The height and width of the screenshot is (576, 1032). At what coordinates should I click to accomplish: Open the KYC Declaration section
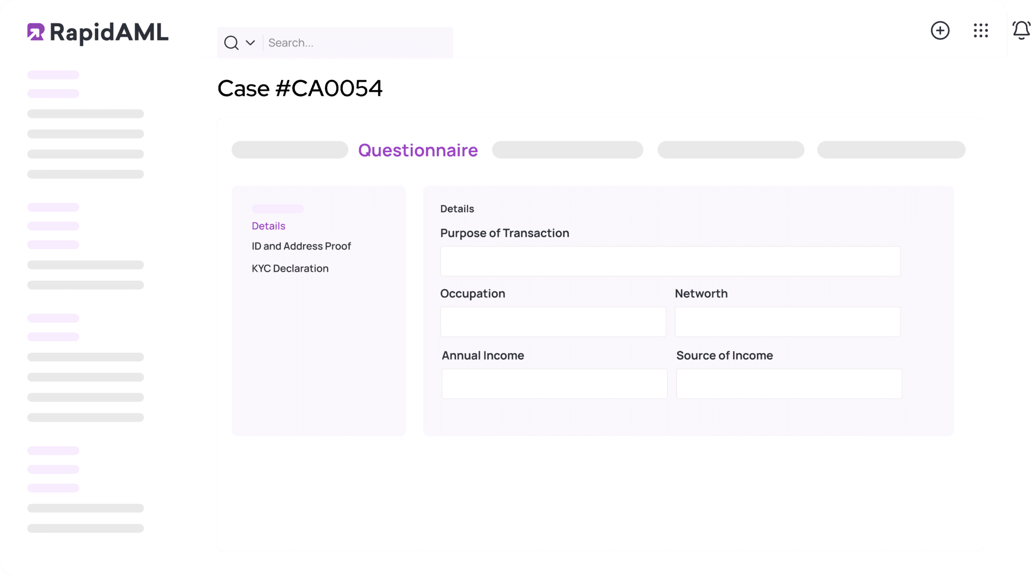click(x=290, y=268)
